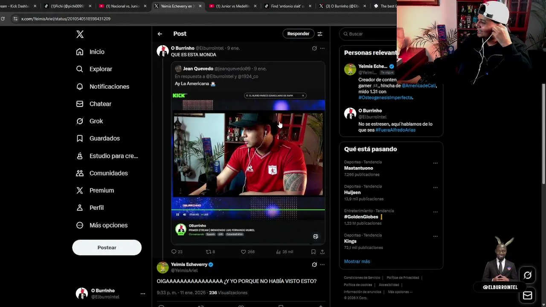Open Mastantuono trend
The width and height of the screenshot is (546, 307).
pyautogui.click(x=358, y=168)
